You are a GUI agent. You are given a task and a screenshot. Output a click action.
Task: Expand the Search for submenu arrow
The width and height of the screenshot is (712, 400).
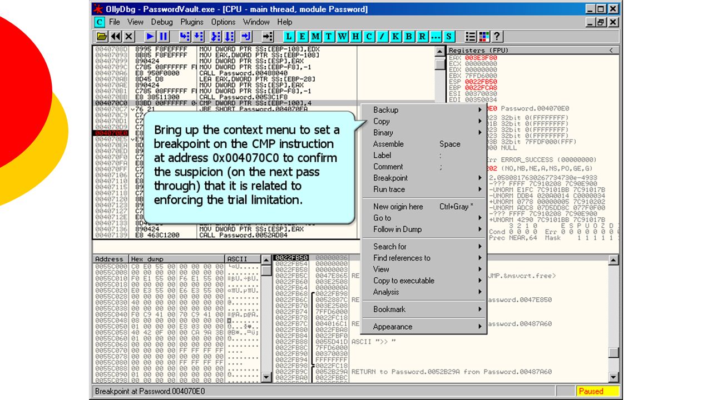[480, 247]
